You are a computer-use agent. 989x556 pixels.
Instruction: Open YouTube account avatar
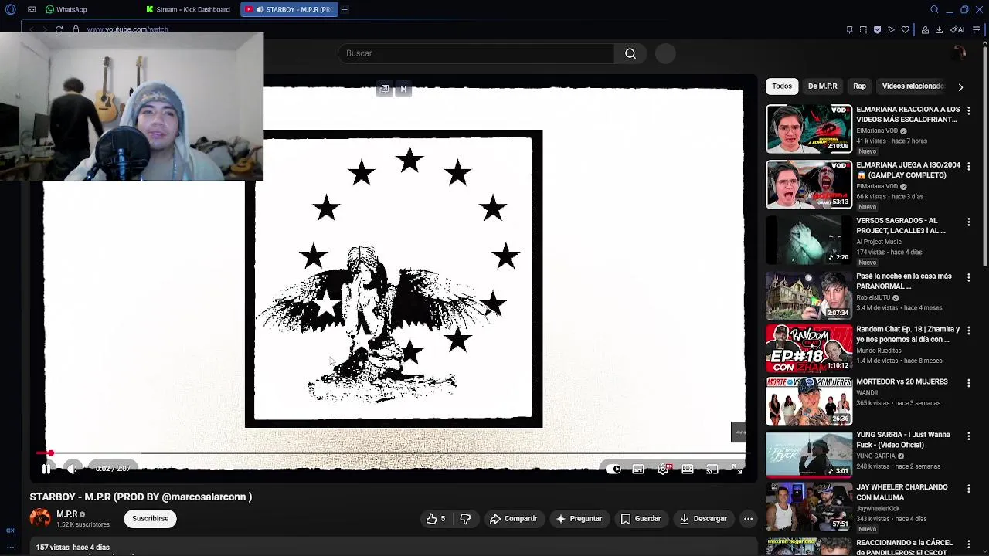(x=959, y=53)
